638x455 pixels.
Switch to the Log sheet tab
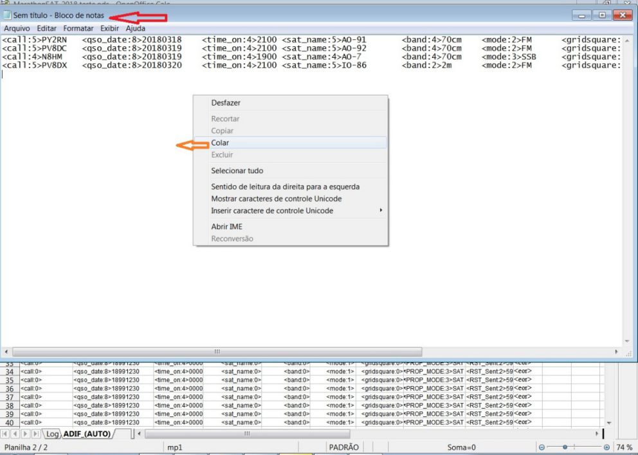pyautogui.click(x=52, y=434)
